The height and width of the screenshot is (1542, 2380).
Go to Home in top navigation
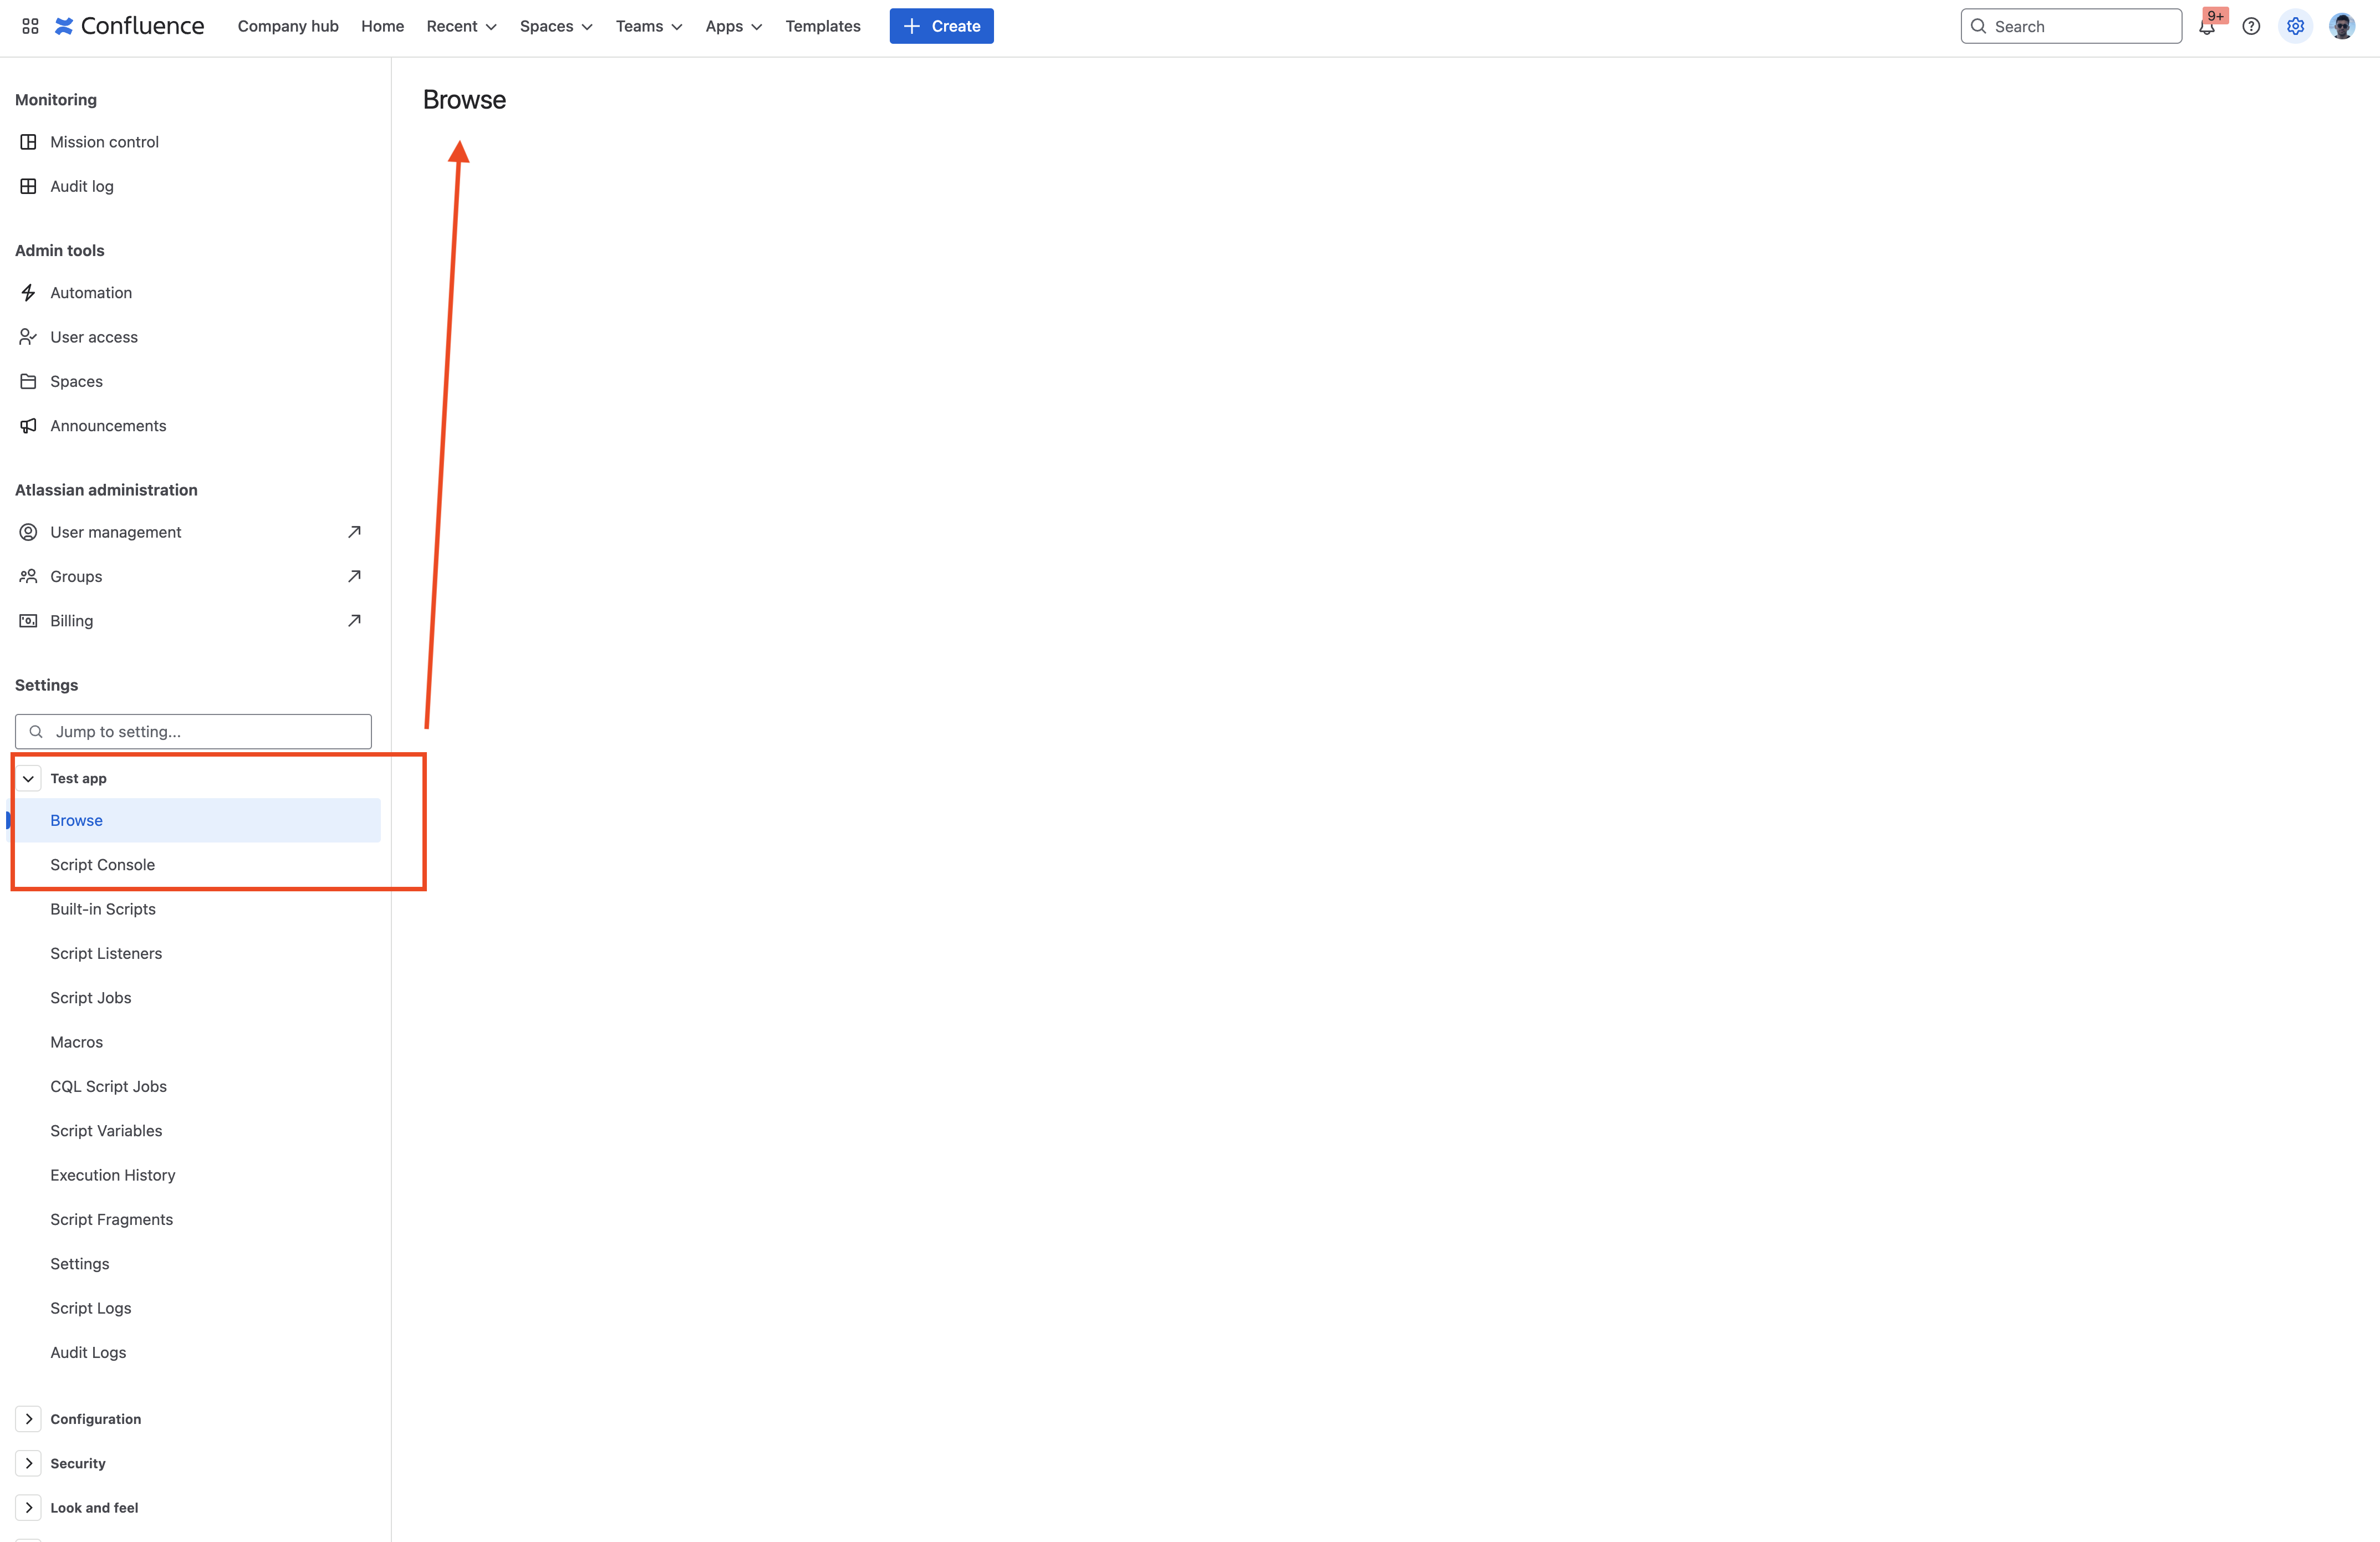[x=382, y=26]
